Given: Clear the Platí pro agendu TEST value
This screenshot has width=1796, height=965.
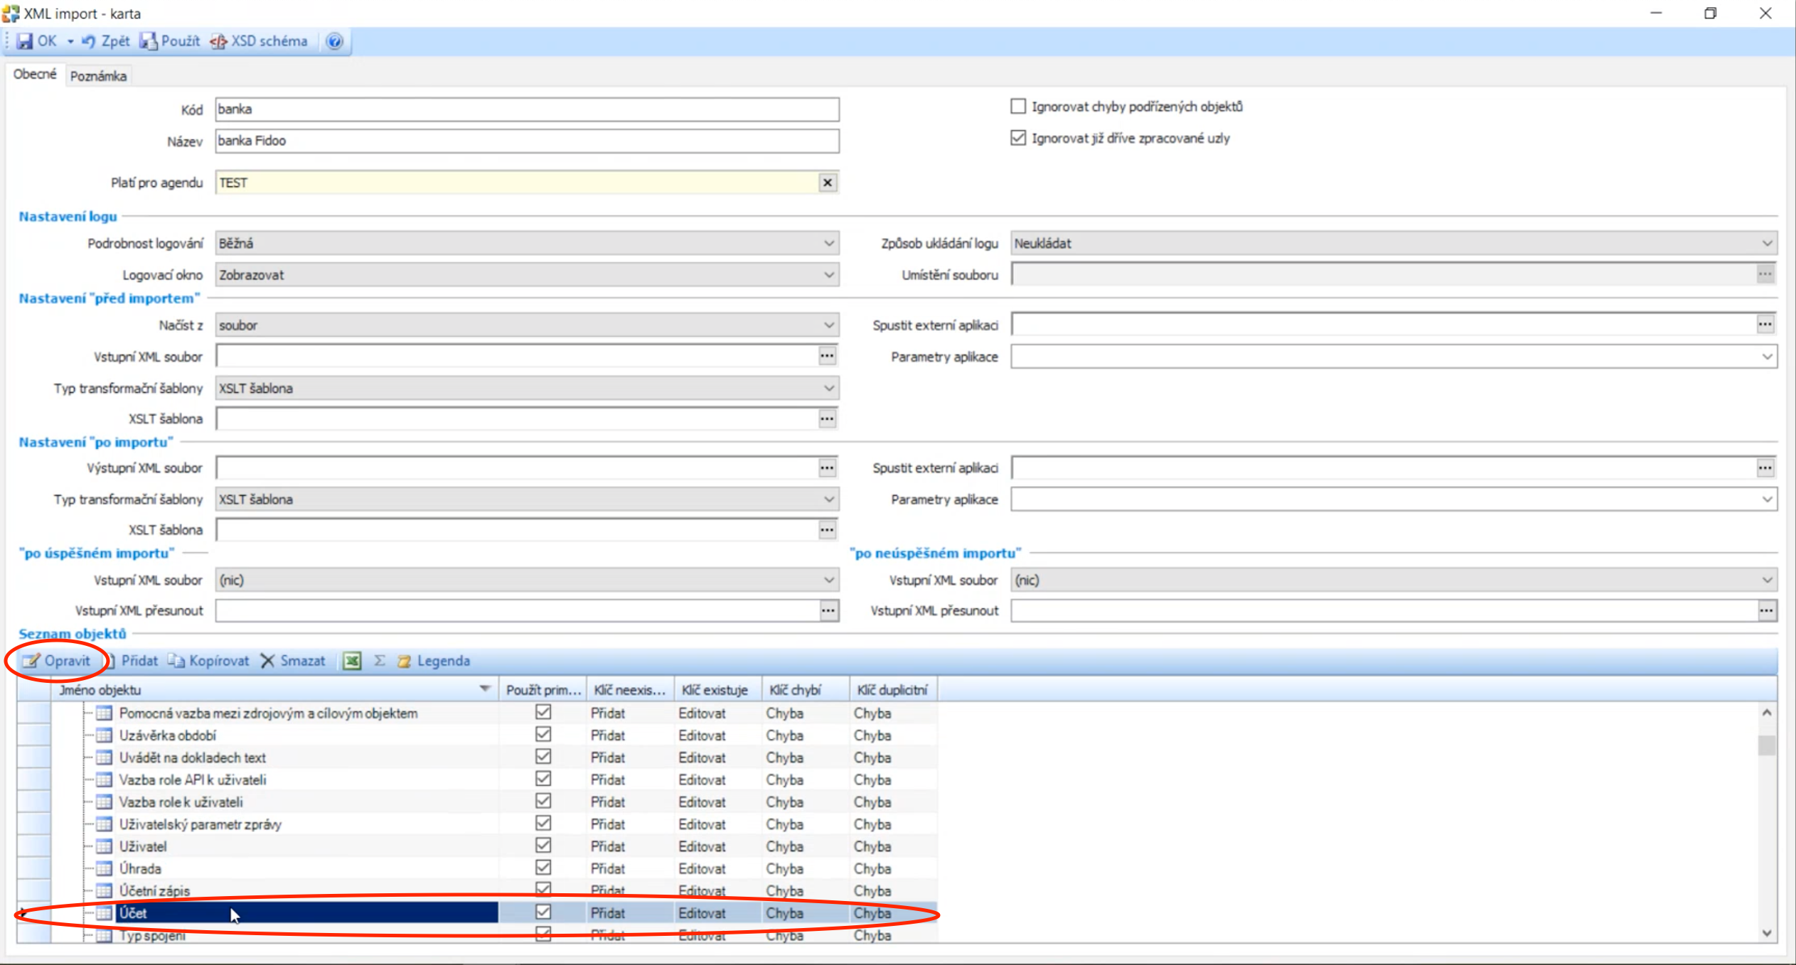Looking at the screenshot, I should (828, 183).
